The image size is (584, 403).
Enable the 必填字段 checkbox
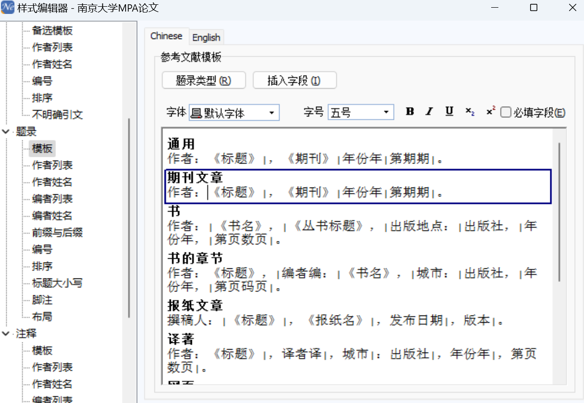point(506,113)
